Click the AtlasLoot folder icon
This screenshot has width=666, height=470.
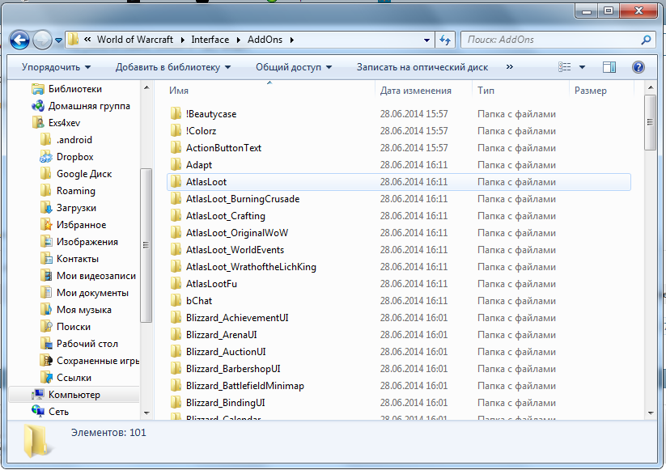pos(176,182)
